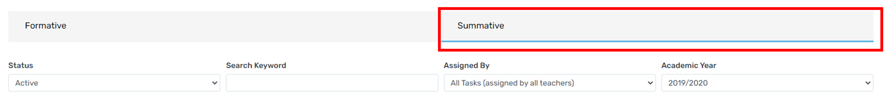Viewport: 889px width, 102px height.
Task: Click the word 'Formative' in tab bar
Action: coord(46,26)
